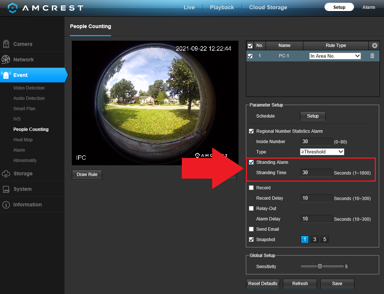Focus the Inside Number input field
The height and width of the screenshot is (294, 384).
(x=316, y=142)
